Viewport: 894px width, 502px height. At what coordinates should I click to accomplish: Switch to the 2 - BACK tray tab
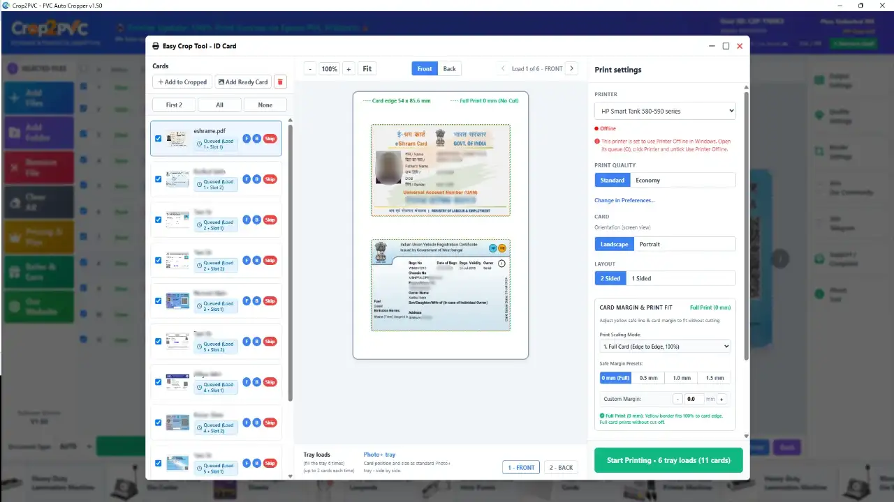pyautogui.click(x=561, y=468)
